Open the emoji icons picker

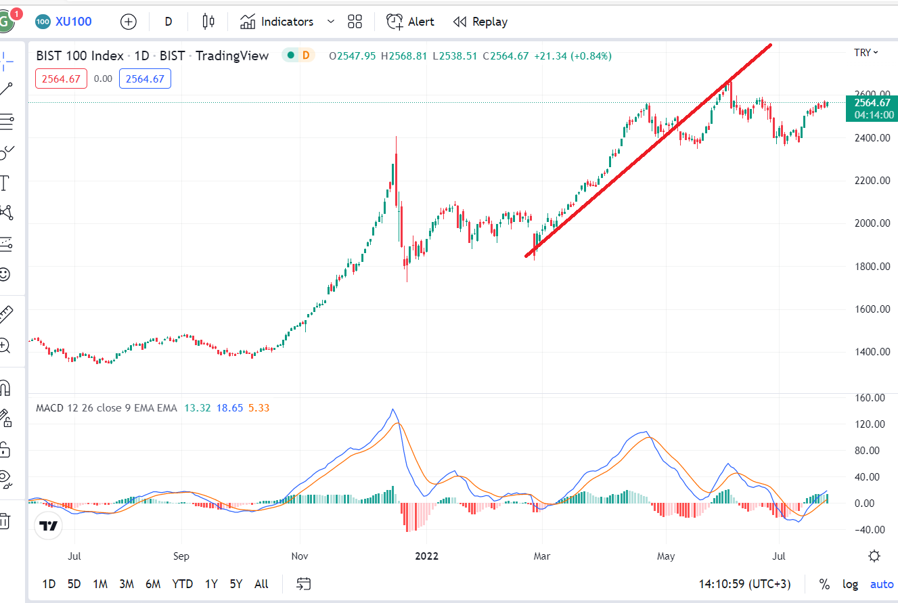tap(5, 274)
